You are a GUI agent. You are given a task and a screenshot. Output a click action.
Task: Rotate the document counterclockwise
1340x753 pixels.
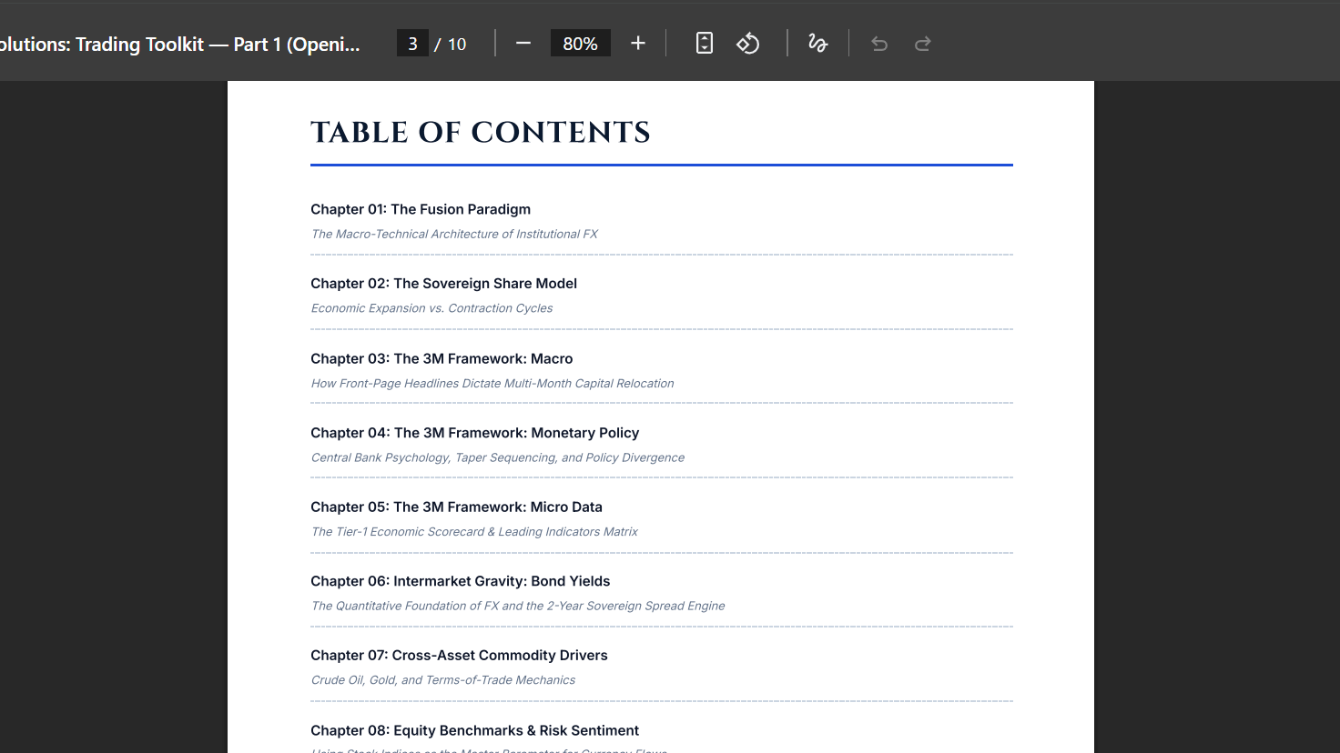(x=748, y=44)
